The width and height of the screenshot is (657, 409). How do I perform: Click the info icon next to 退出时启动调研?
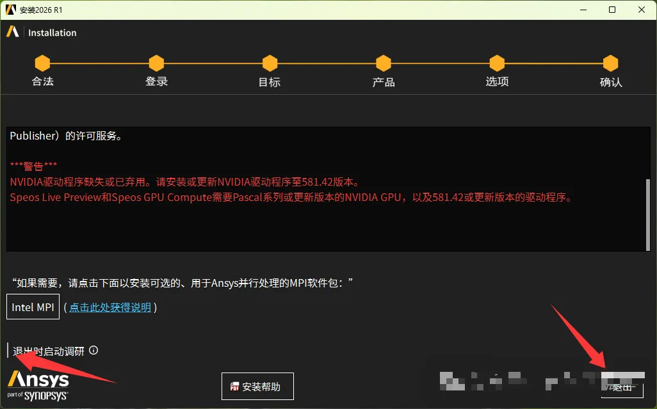94,350
